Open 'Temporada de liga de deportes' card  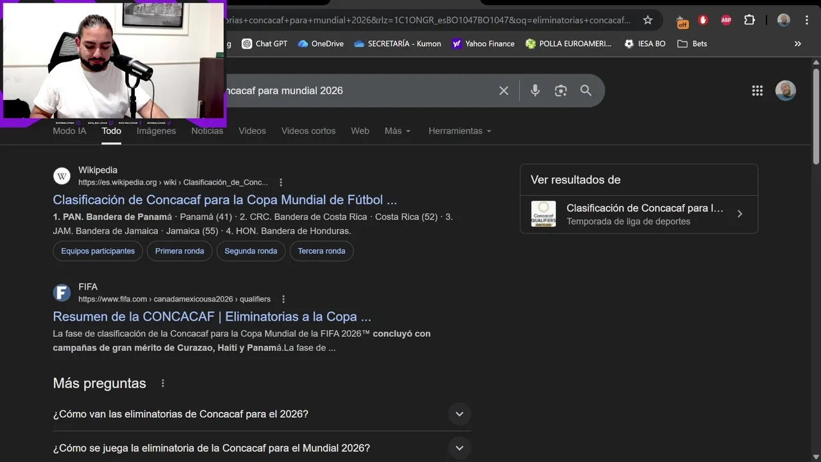click(639, 214)
